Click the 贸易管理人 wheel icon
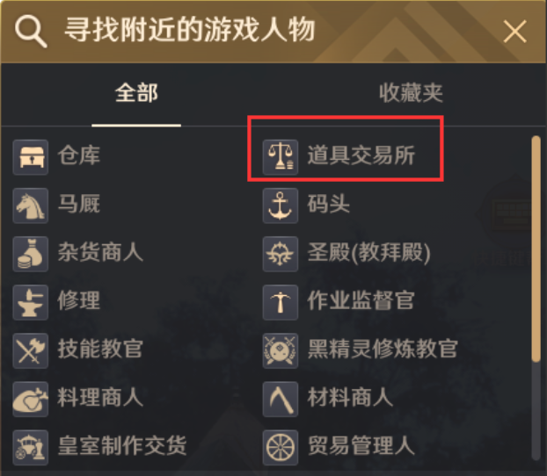Screen dimensions: 547x476 pos(281,446)
